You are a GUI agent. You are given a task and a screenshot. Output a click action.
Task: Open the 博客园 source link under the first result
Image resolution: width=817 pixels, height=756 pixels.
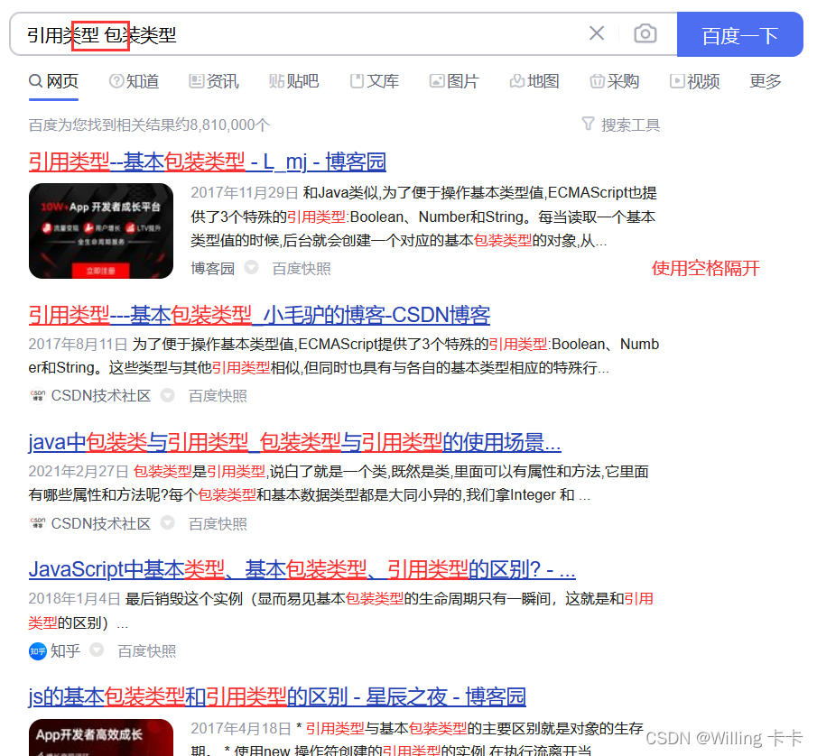tap(212, 269)
